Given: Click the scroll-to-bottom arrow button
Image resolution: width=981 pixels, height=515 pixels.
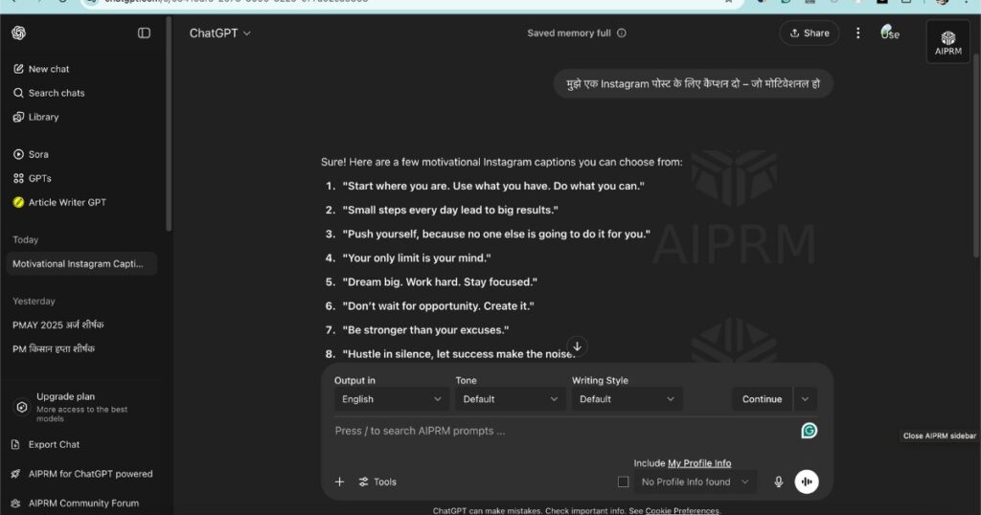Looking at the screenshot, I should point(577,347).
